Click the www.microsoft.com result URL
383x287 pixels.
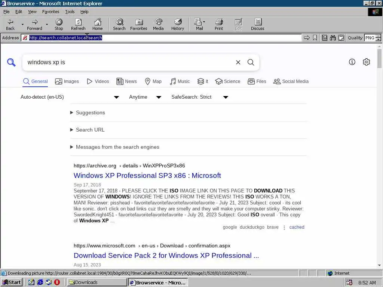pyautogui.click(x=152, y=246)
